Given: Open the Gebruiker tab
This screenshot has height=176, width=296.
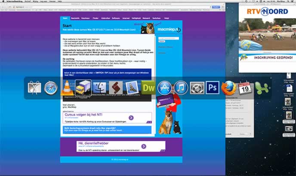Looking at the screenshot, I should click(105, 18).
